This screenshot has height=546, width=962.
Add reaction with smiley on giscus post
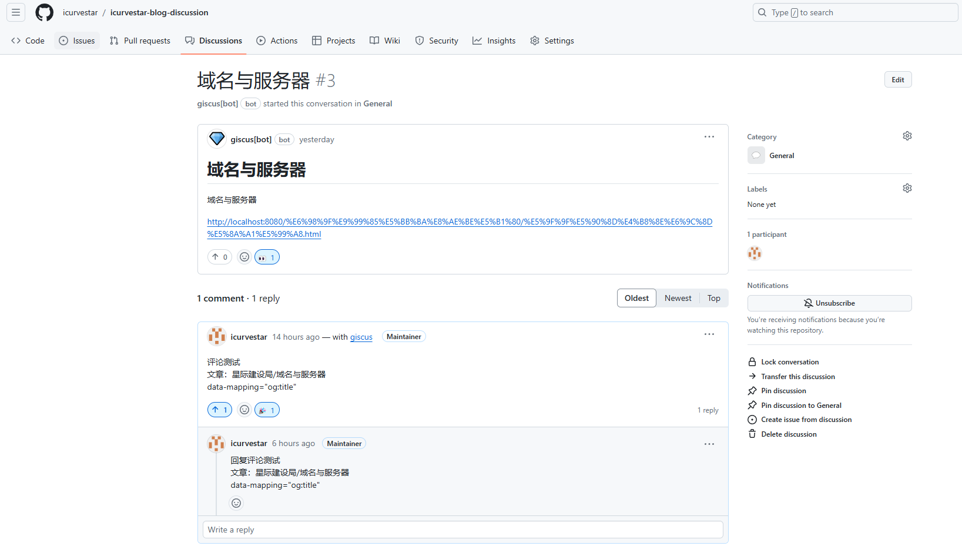pos(244,257)
